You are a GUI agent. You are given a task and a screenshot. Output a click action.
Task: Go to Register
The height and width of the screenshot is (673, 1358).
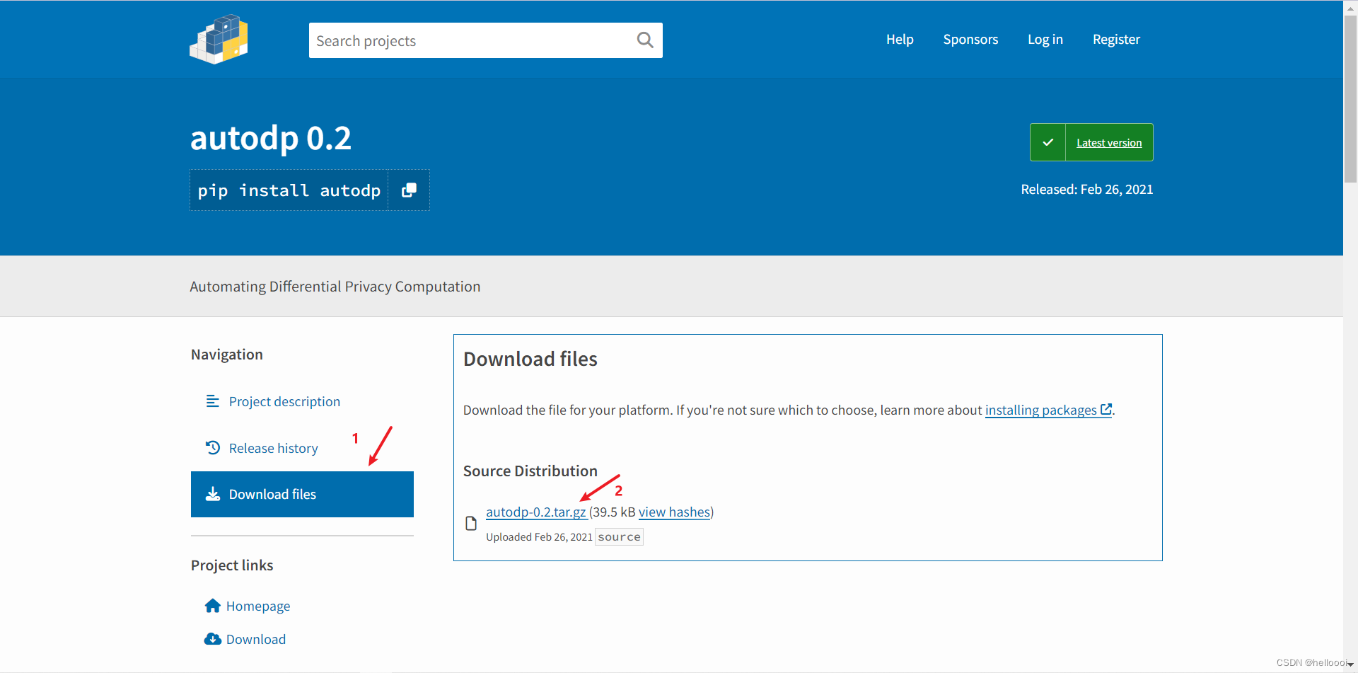(x=1116, y=40)
